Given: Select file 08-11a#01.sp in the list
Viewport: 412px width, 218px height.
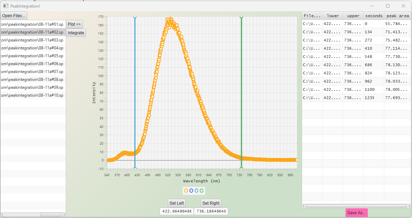Looking at the screenshot, I should [33, 24].
